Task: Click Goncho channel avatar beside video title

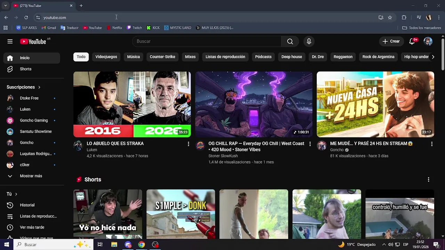Action: pos(322,145)
